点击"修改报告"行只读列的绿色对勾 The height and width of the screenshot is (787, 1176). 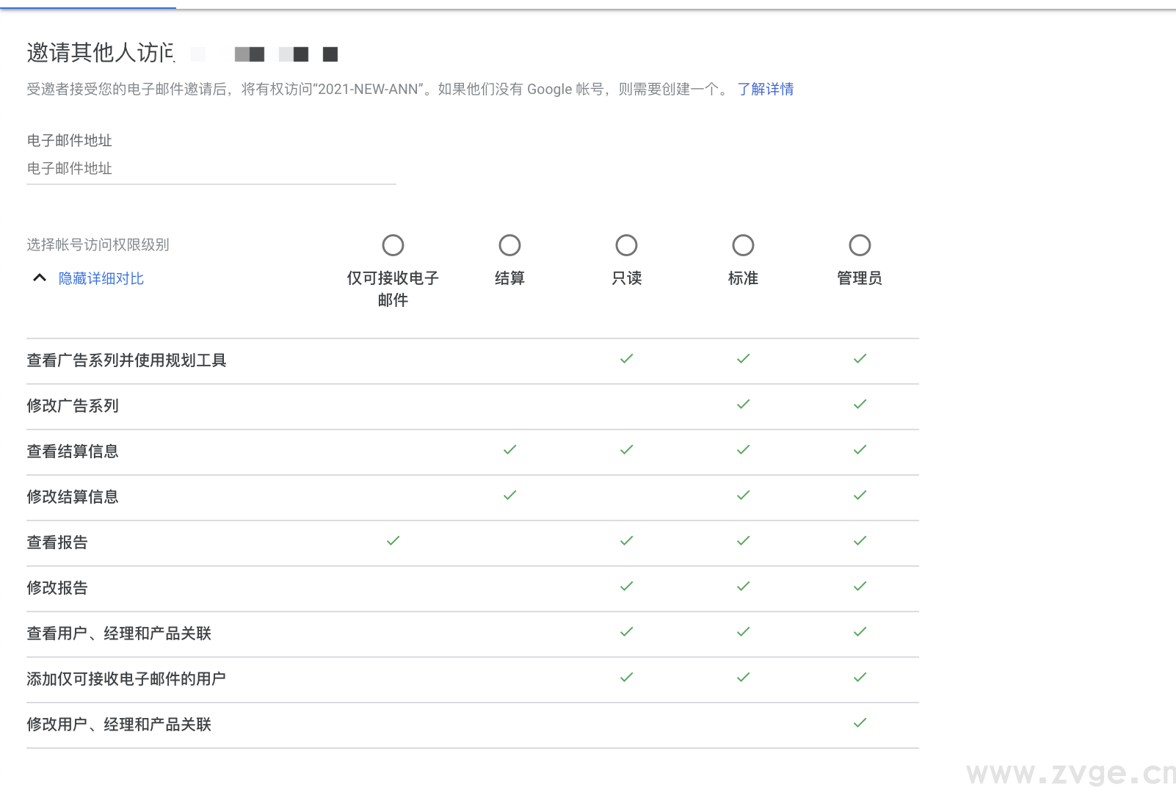tap(626, 587)
